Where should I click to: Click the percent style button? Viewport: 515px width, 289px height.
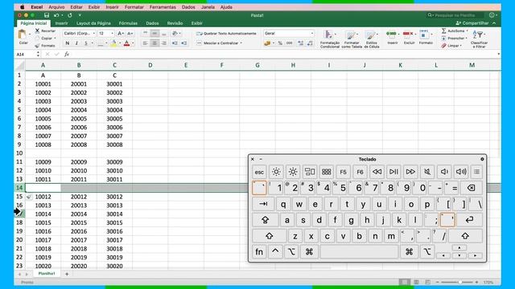(x=280, y=43)
